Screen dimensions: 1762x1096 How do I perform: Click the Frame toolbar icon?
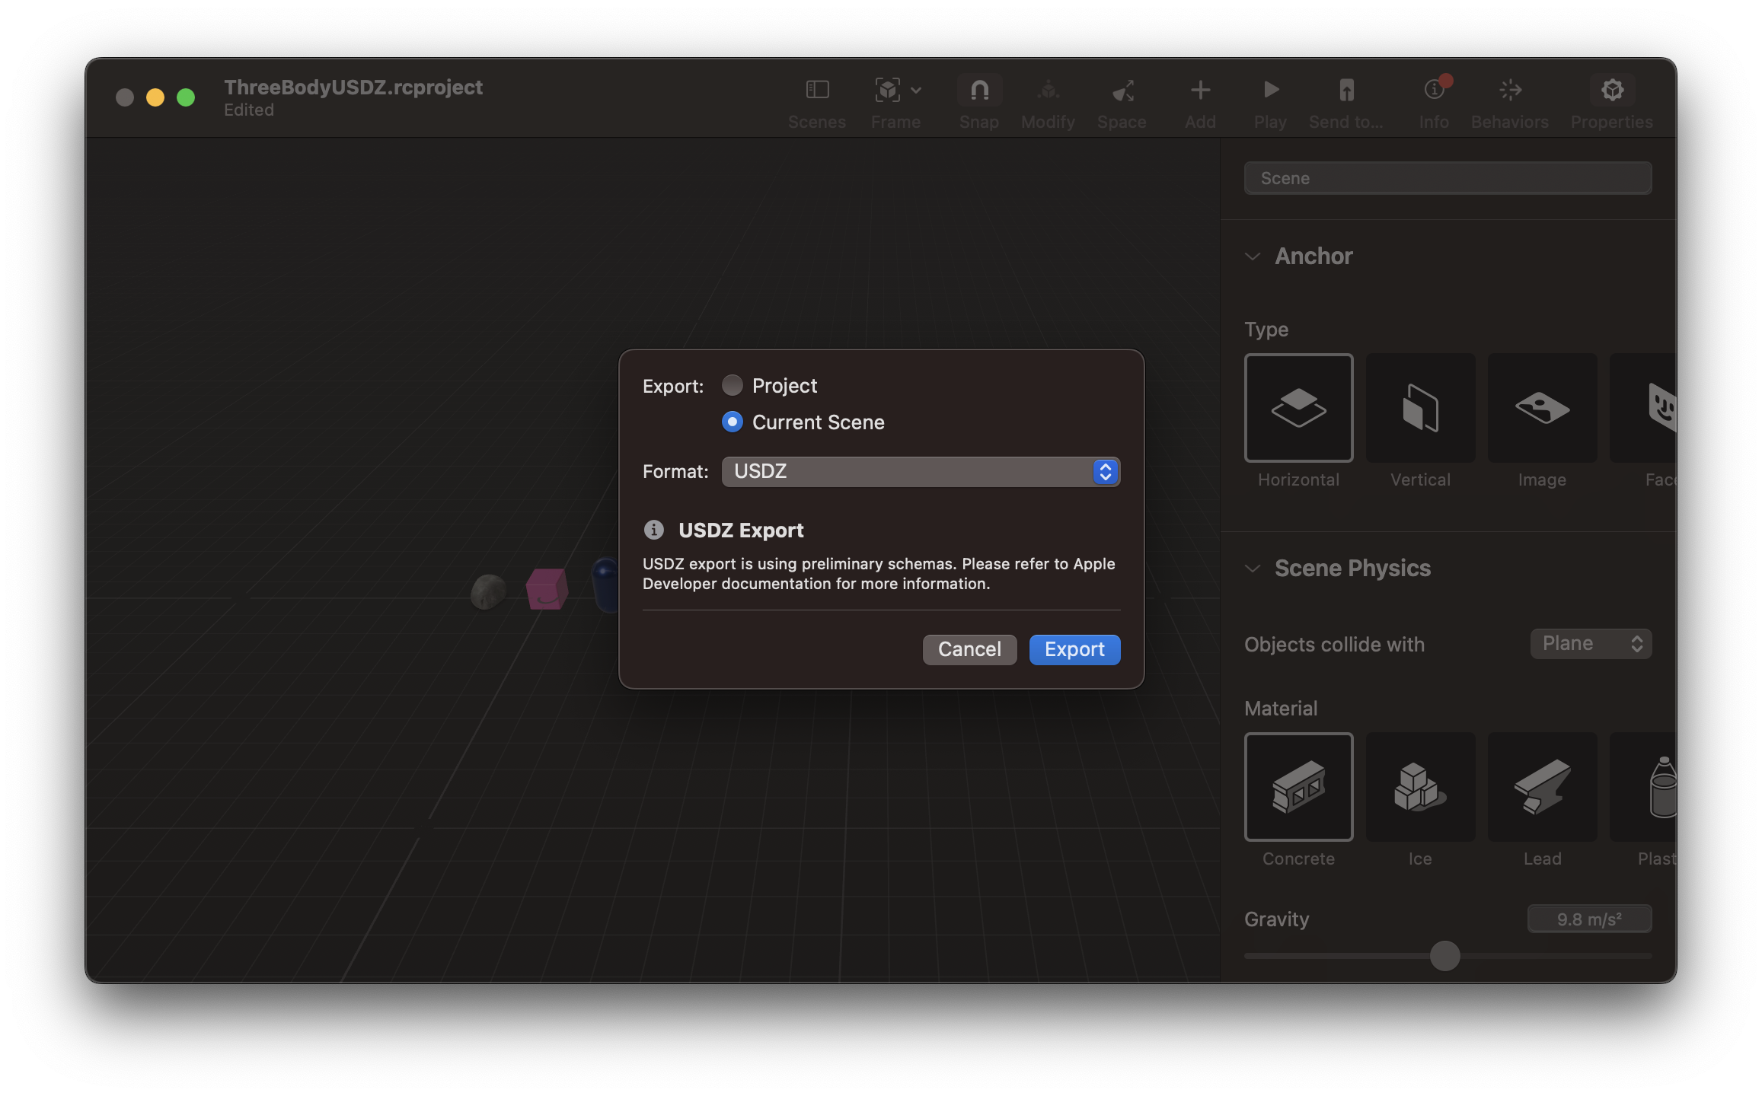tap(887, 91)
